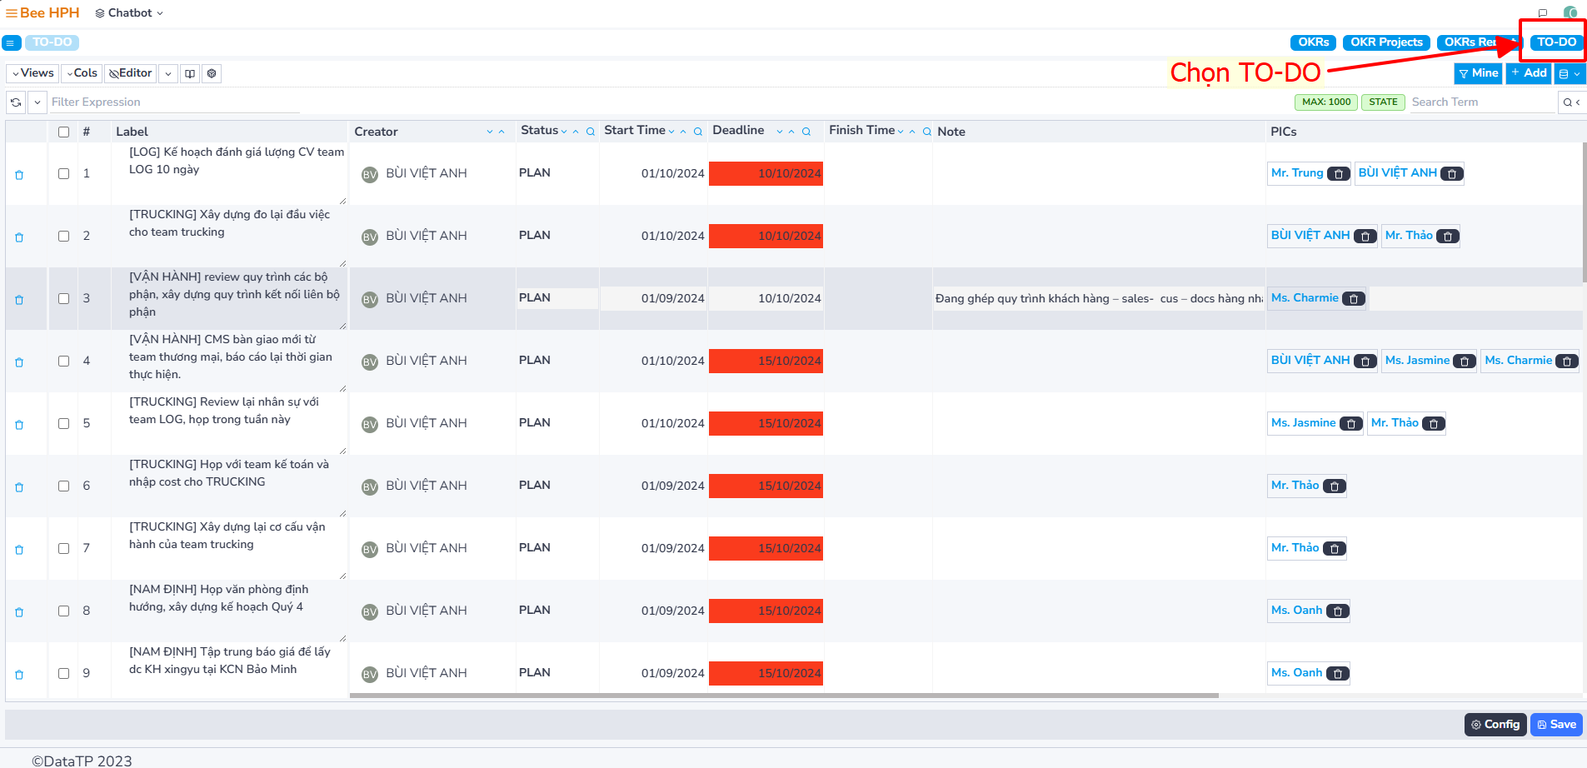This screenshot has width=1587, height=768.
Task: Click the refresh icon beside Filter Expression
Action: 16,102
